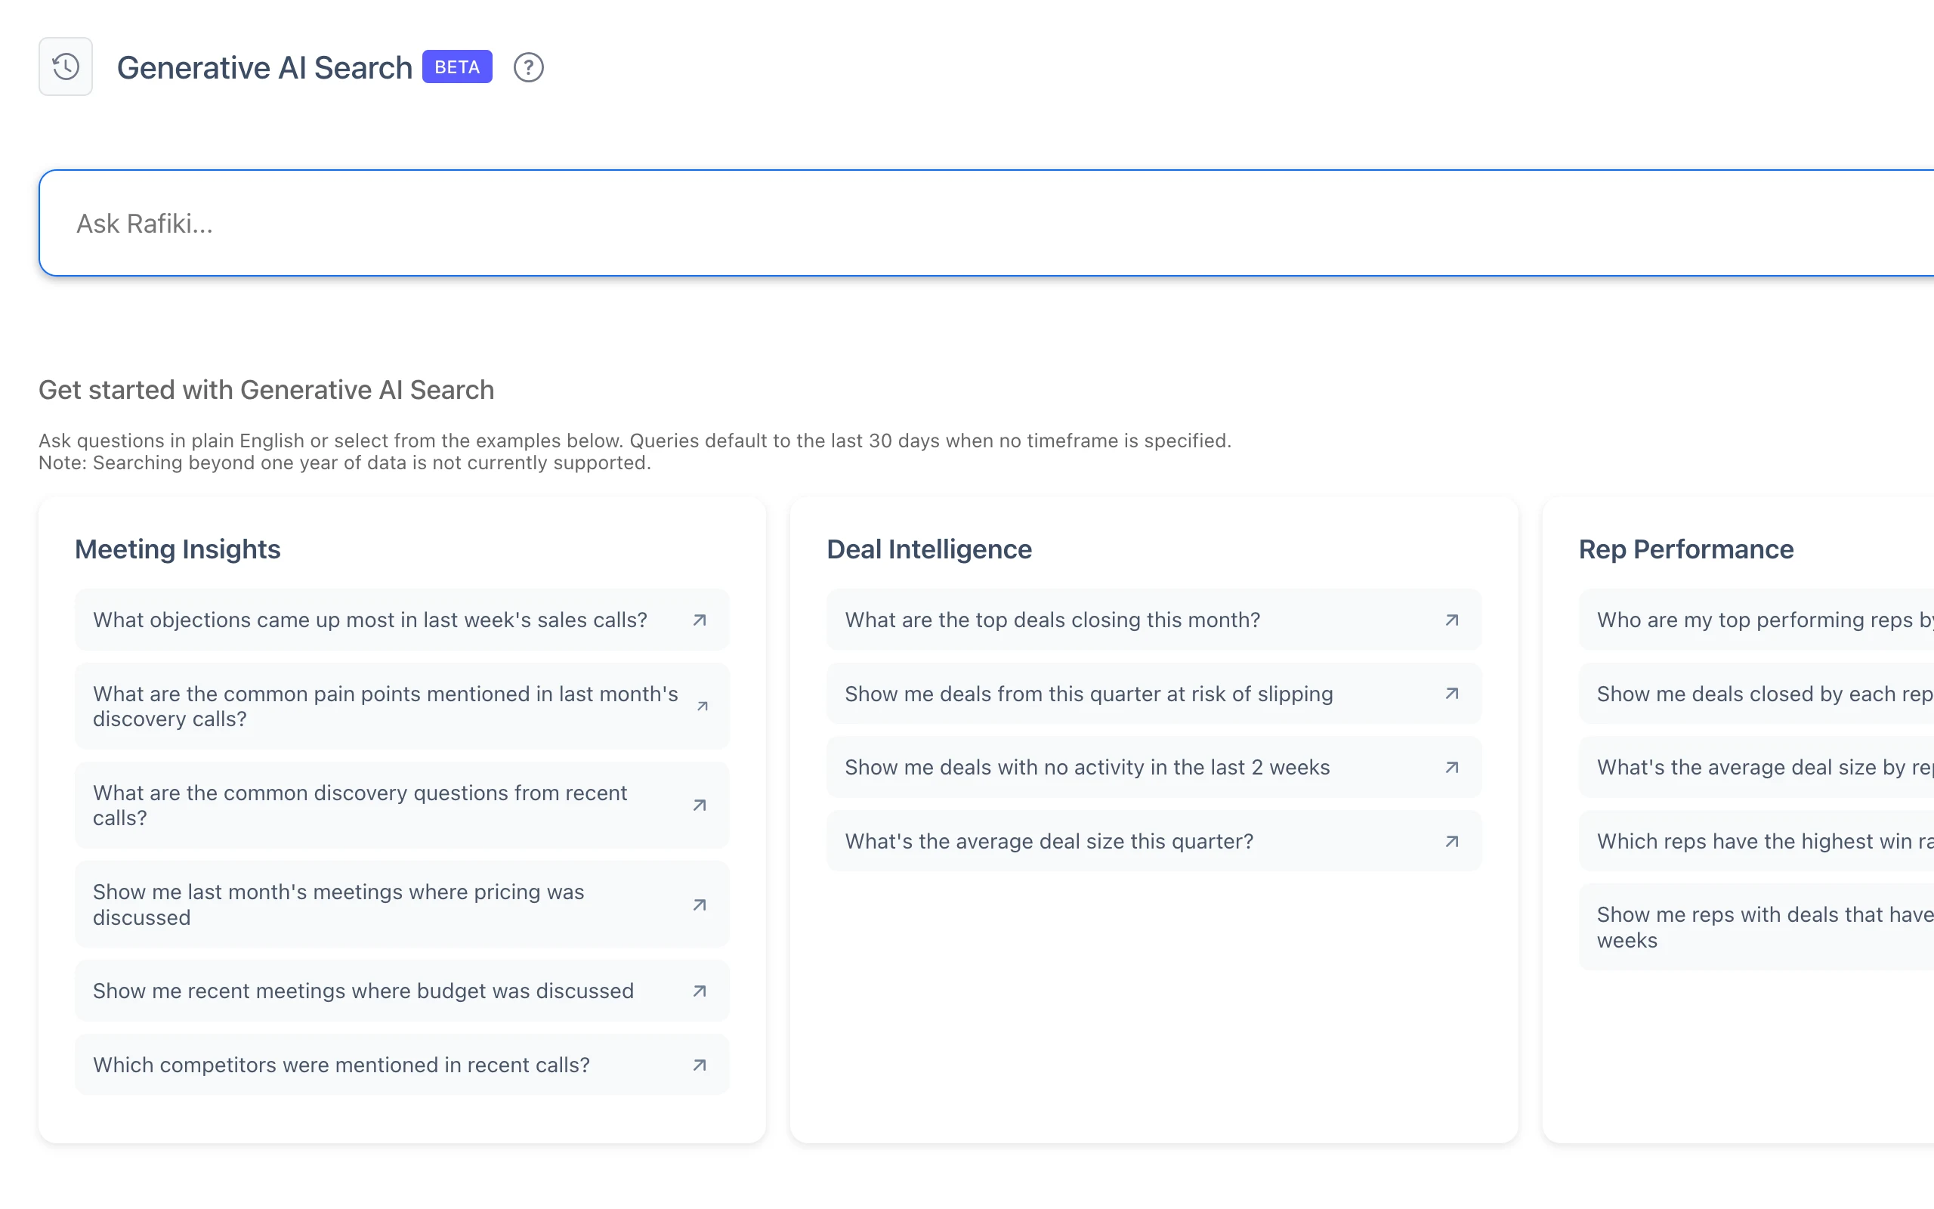Click arrow icon beside risk of slipping query

tap(1452, 693)
